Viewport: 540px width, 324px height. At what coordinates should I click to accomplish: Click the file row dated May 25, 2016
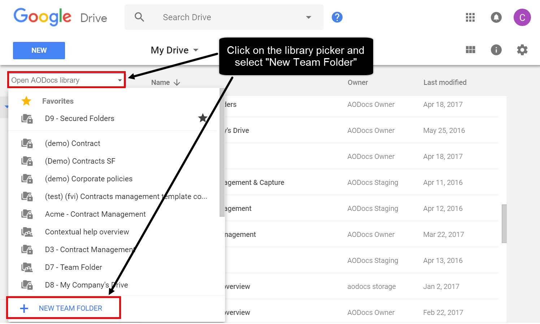tap(361, 130)
